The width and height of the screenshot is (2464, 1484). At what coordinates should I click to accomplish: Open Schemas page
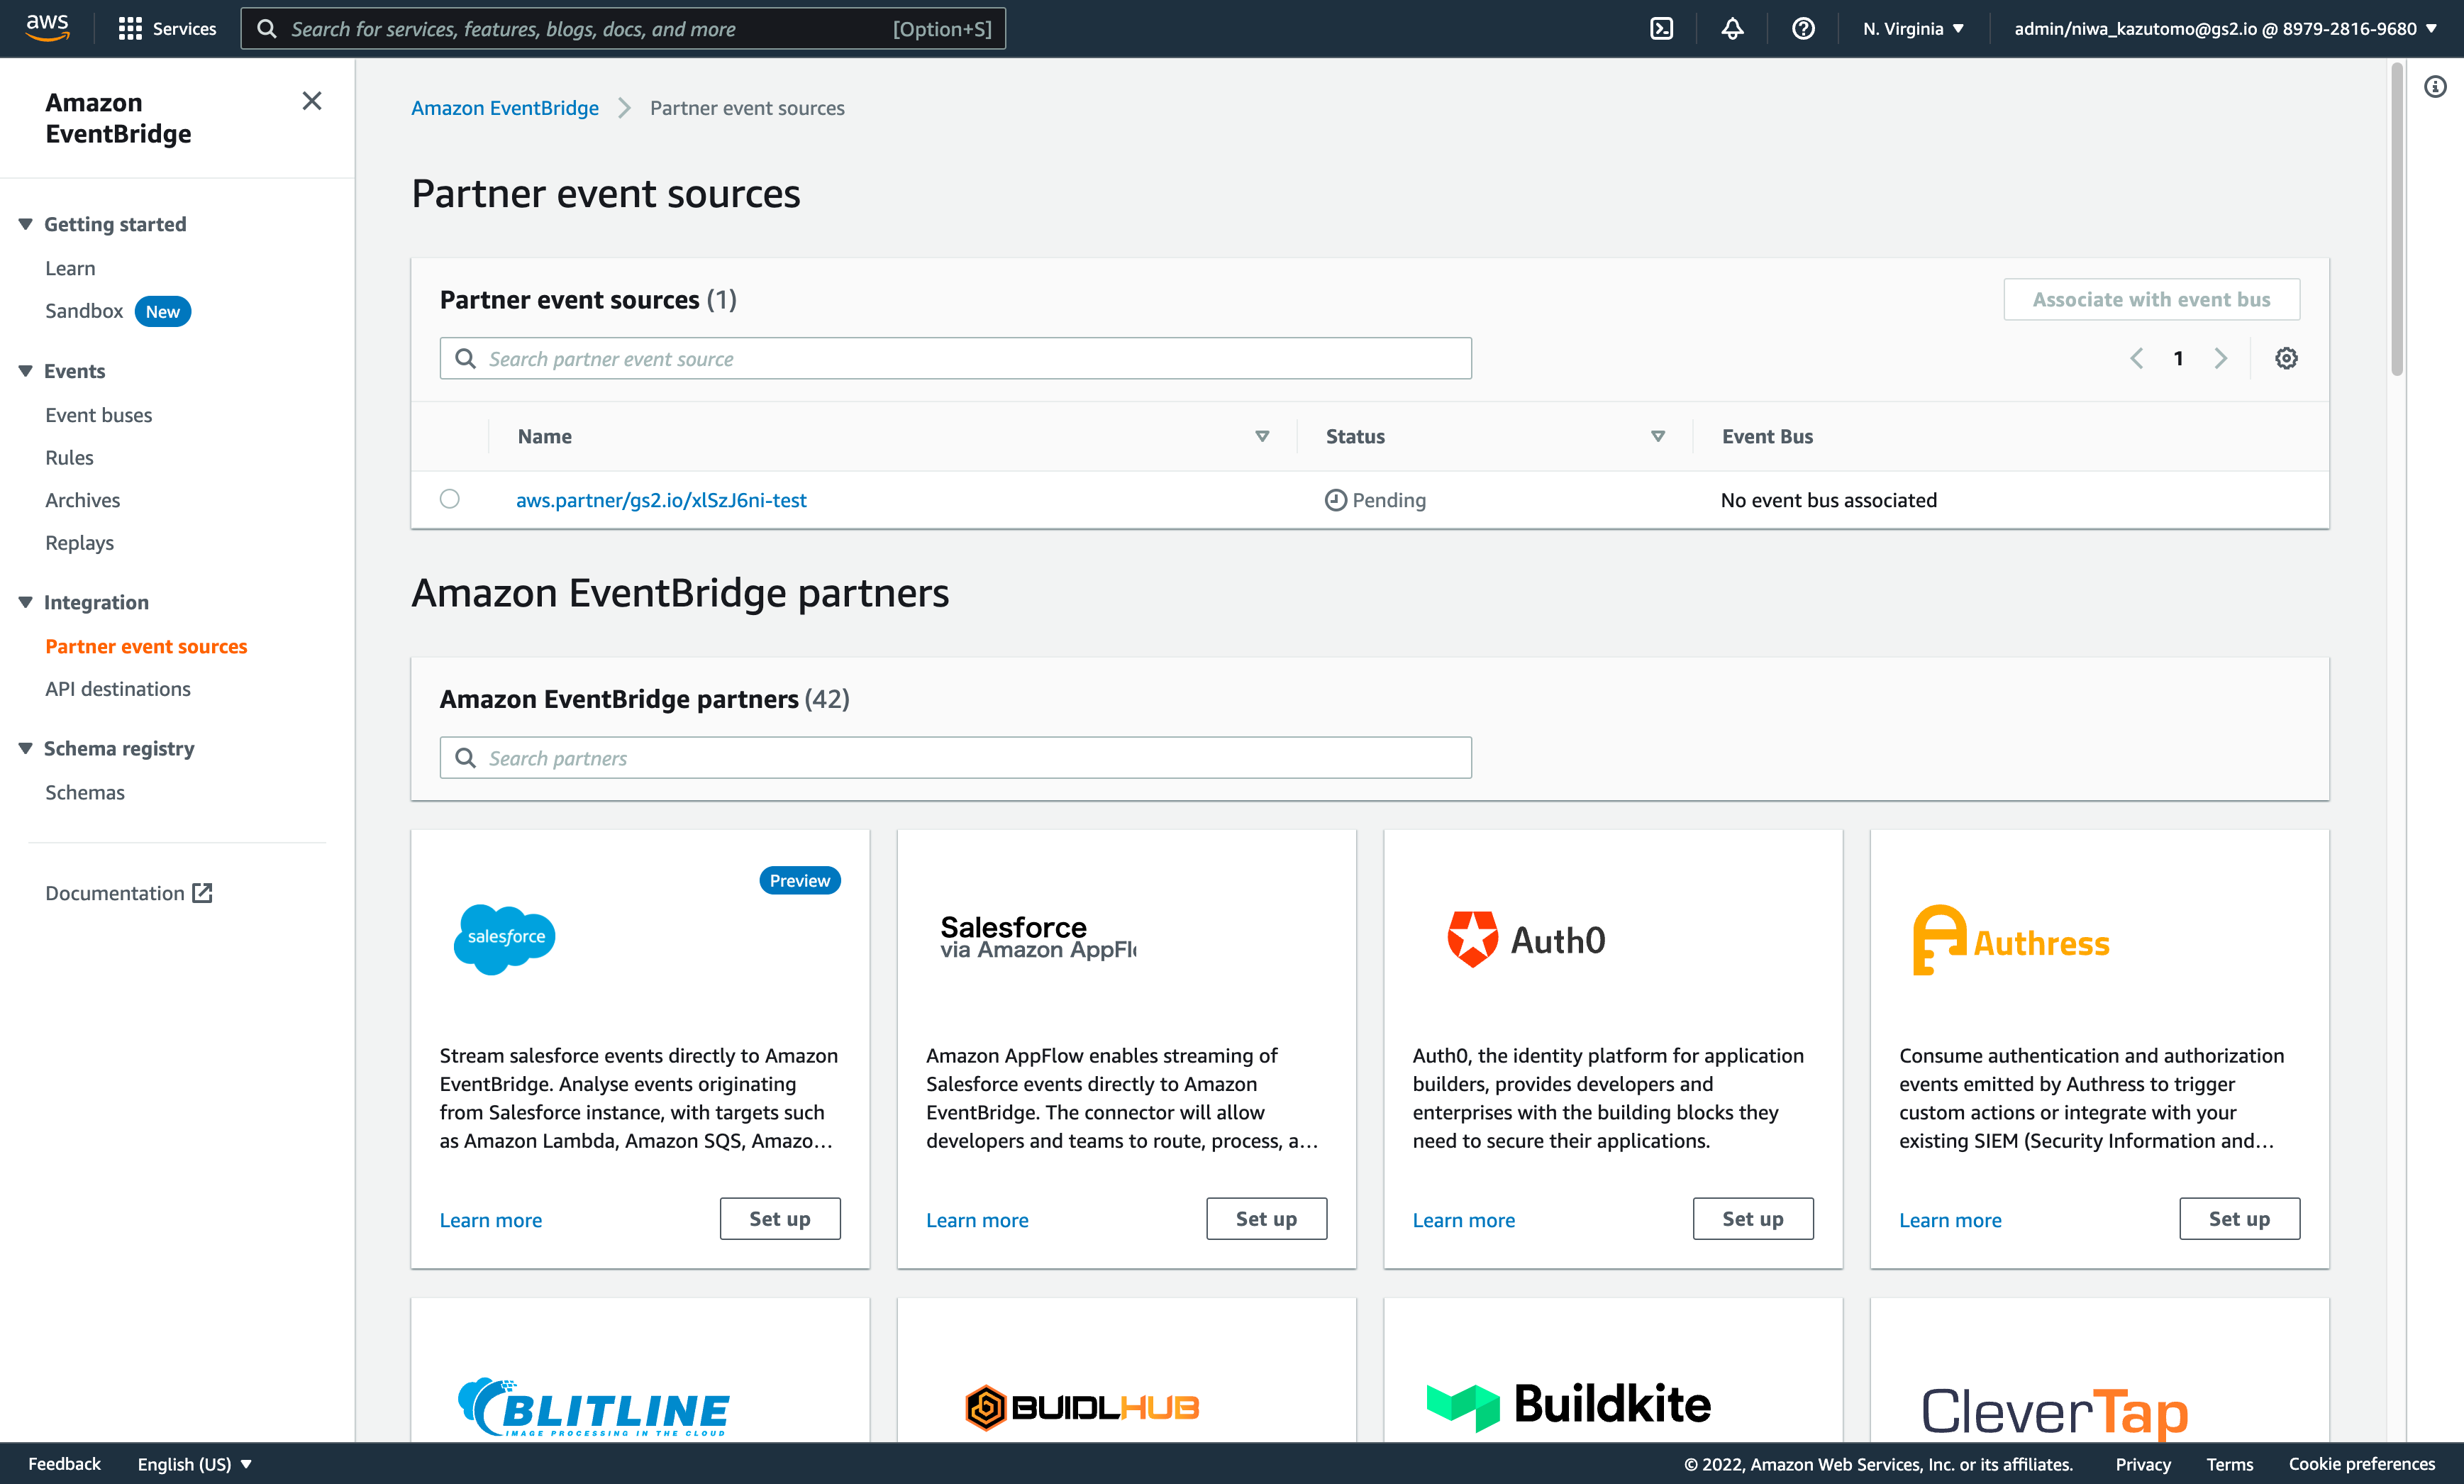pos(85,792)
